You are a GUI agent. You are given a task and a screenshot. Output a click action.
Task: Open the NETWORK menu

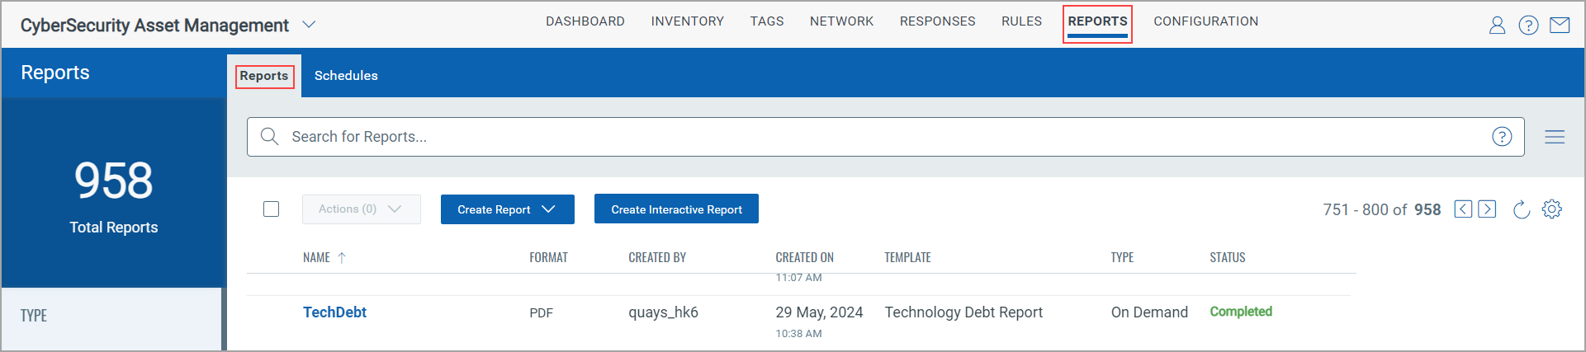(841, 21)
